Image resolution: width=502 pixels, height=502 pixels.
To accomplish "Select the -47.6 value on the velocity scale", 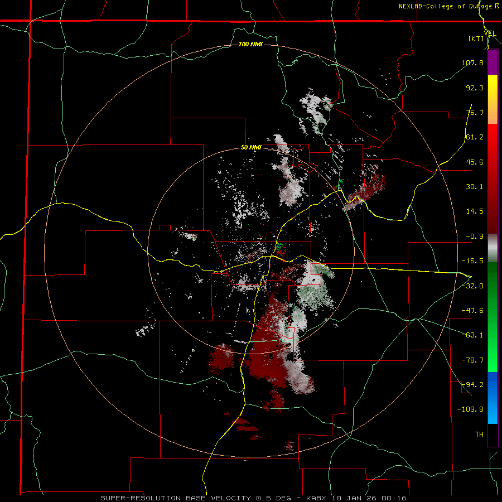I will (472, 311).
